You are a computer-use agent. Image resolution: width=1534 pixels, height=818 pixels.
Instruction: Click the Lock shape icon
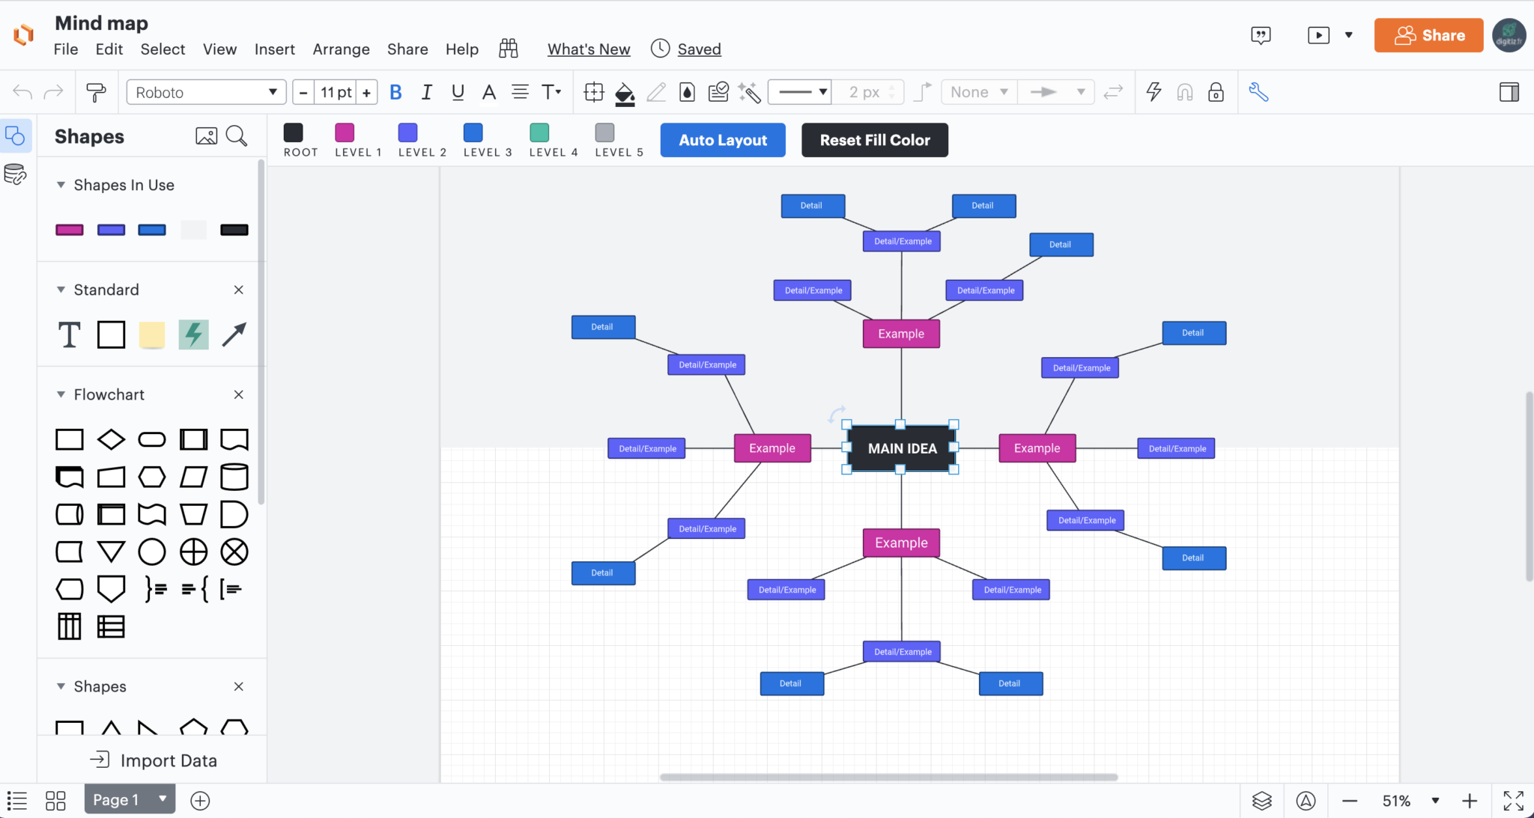[1216, 92]
